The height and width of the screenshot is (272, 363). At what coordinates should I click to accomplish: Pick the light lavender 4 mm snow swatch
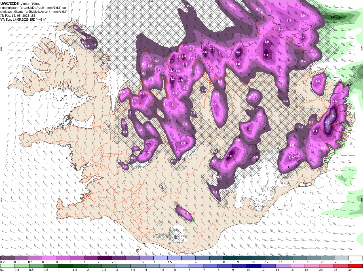[161, 258]
